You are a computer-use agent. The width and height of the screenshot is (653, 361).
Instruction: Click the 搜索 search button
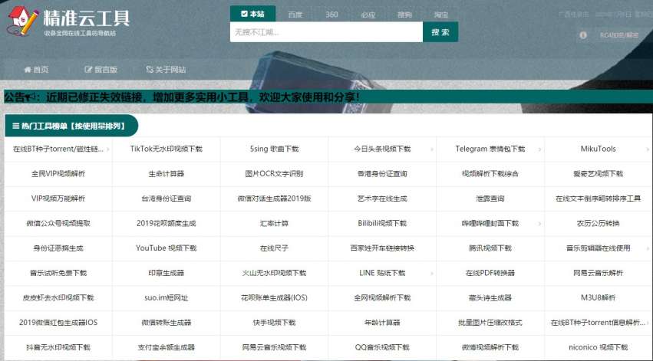click(x=440, y=32)
